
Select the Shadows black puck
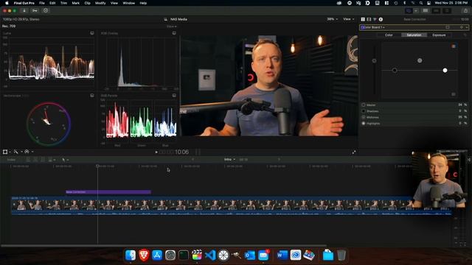click(395, 71)
